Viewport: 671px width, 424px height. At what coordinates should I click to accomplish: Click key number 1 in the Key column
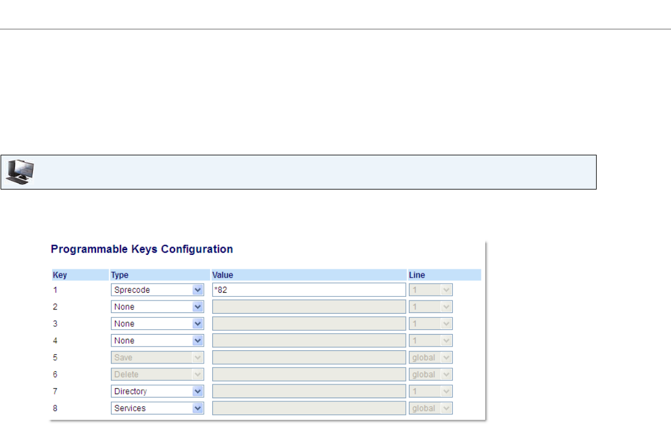pos(55,290)
